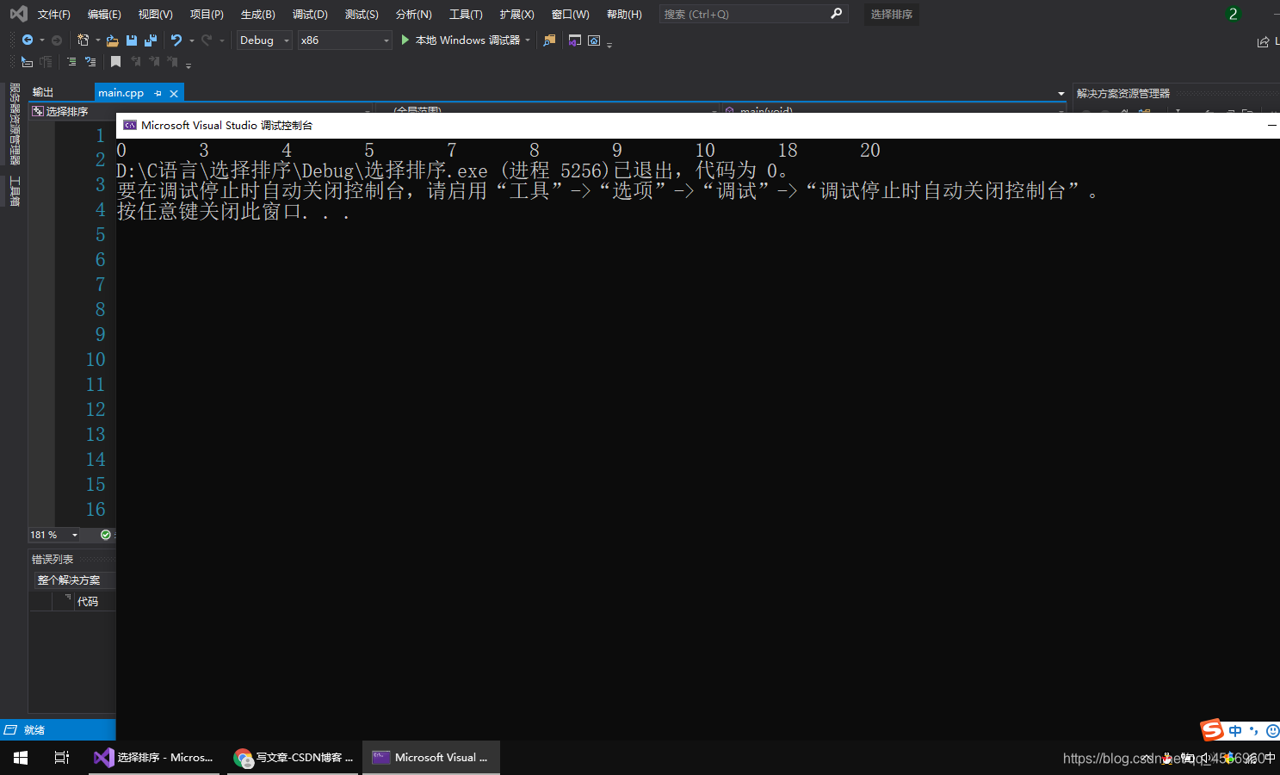Image resolution: width=1280 pixels, height=775 pixels.
Task: Open the 项目(P) menu
Action: [x=207, y=14]
